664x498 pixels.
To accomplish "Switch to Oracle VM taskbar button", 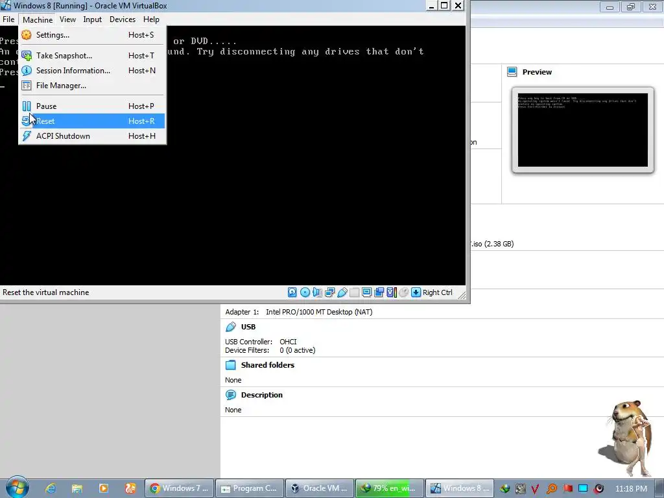I will [x=320, y=488].
